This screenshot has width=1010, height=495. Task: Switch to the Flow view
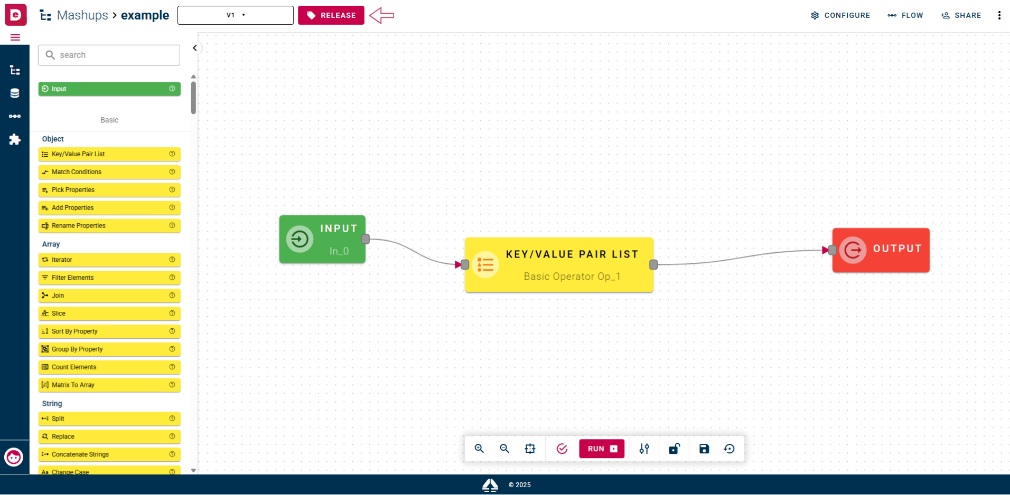(905, 15)
